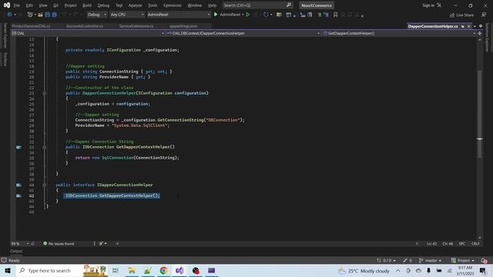Screen dimensions: 493x277
Task: Switch to the ProductServicesDAL.cs tab
Action: (x=31, y=26)
